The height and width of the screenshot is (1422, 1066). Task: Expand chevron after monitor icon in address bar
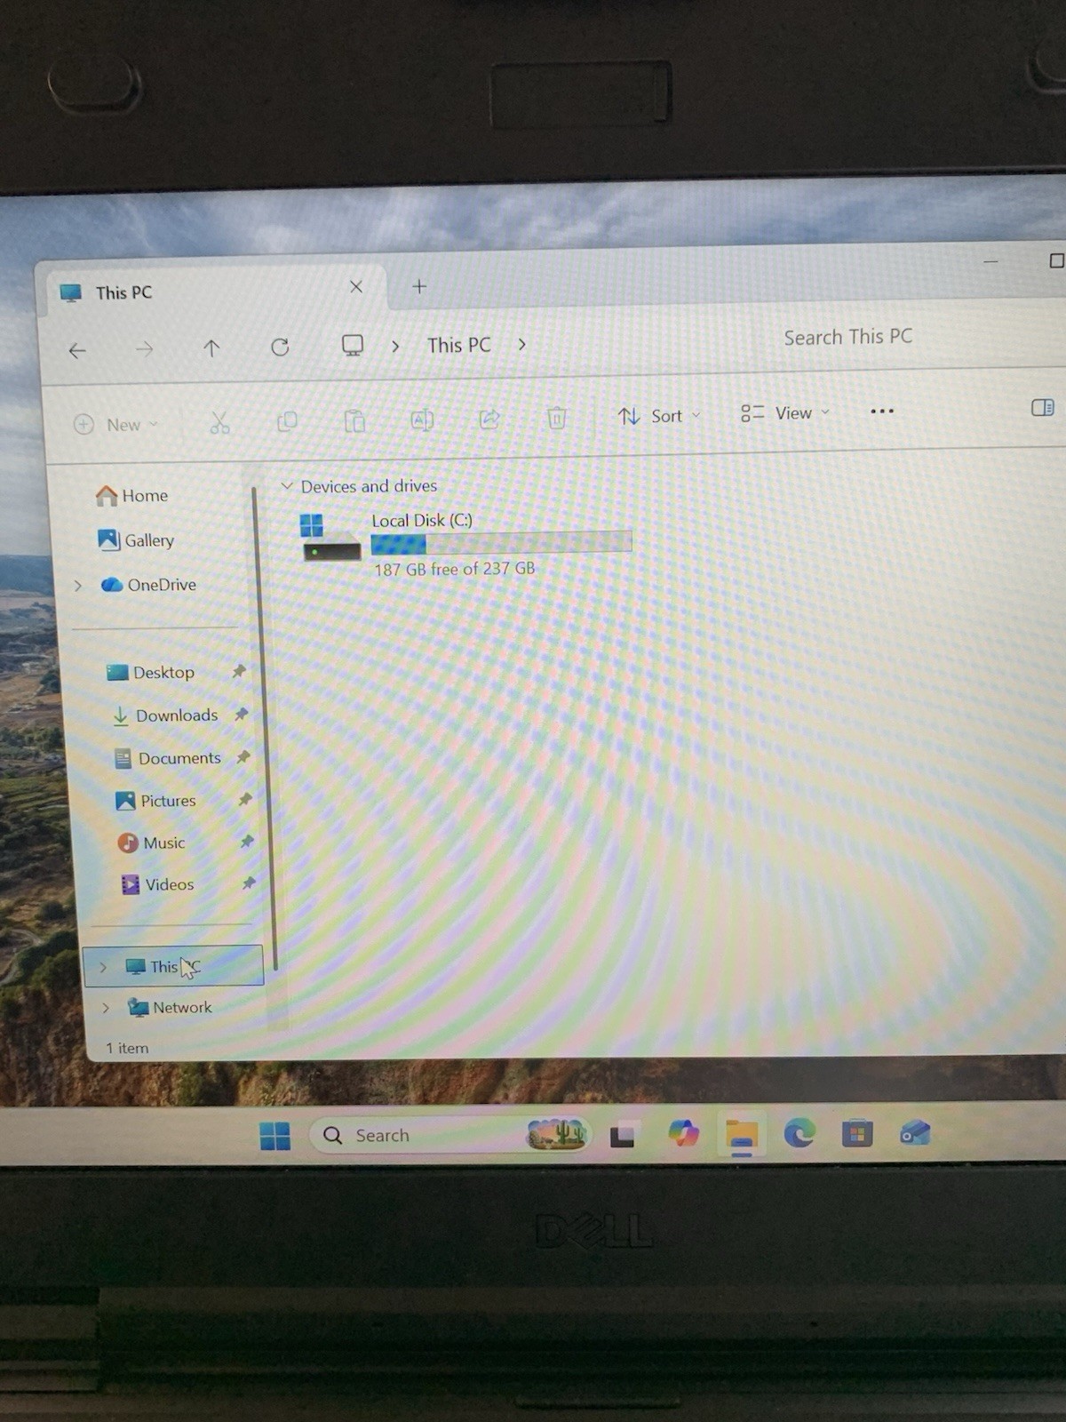(x=395, y=346)
